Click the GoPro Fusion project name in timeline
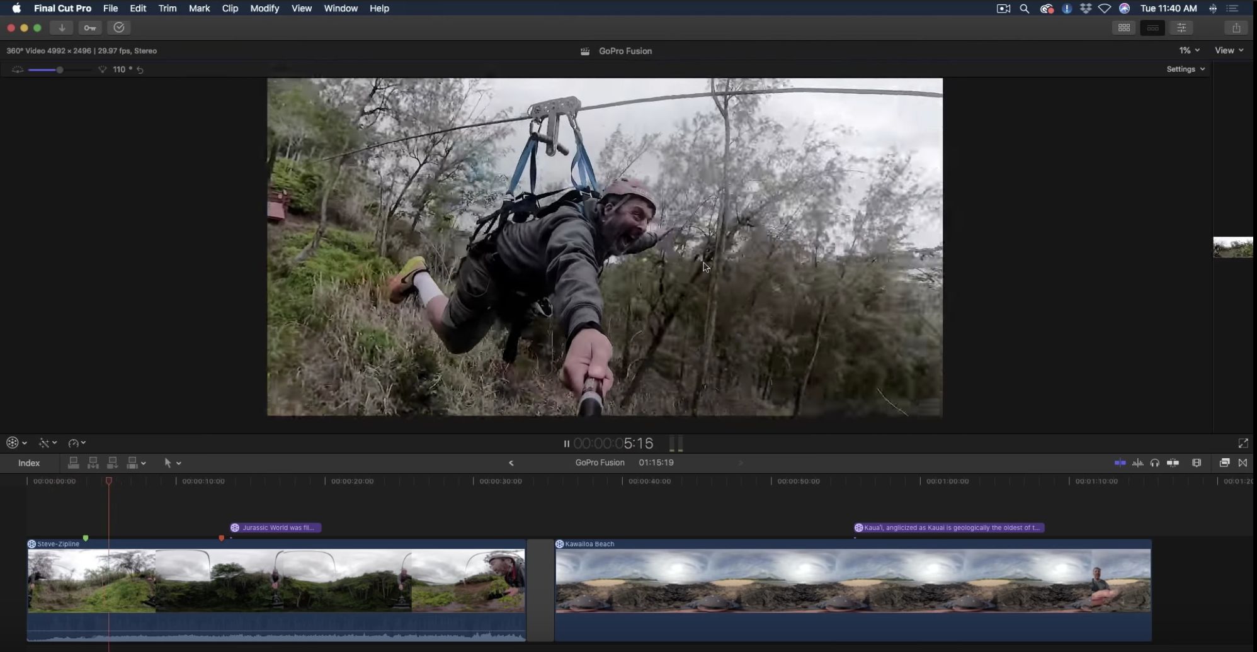This screenshot has height=652, width=1257. point(600,463)
